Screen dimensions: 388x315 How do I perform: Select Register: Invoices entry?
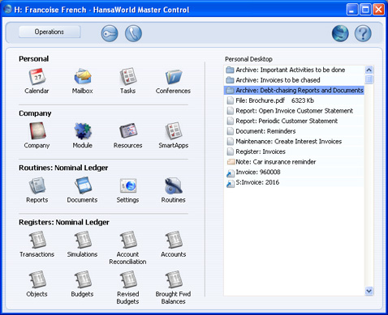(x=295, y=151)
